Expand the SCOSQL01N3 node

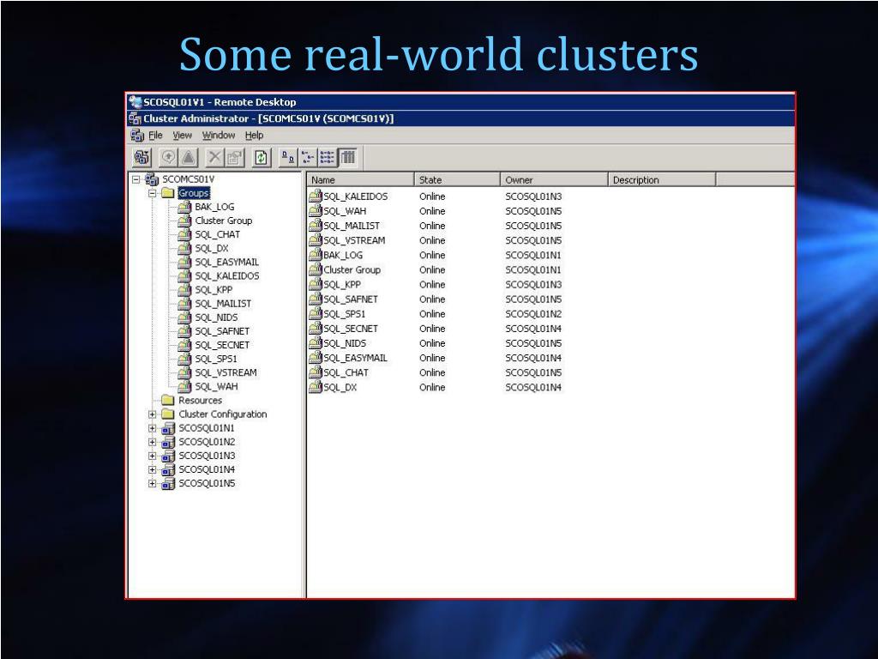[153, 456]
